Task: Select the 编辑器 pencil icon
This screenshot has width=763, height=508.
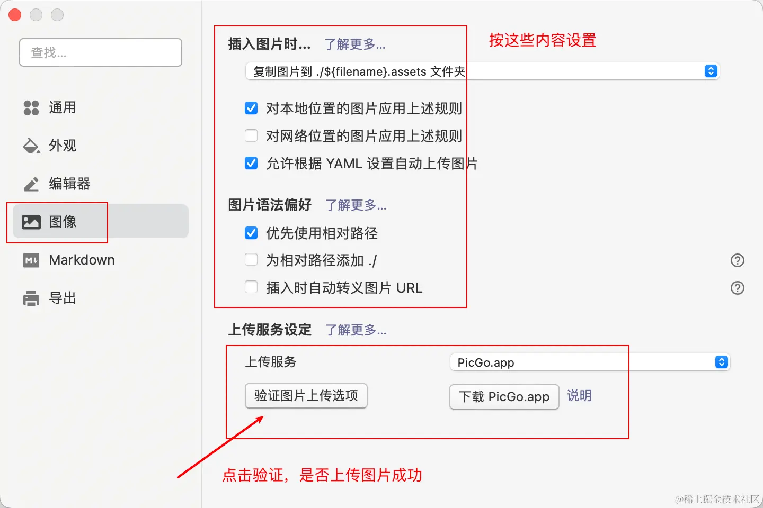Action: point(31,184)
